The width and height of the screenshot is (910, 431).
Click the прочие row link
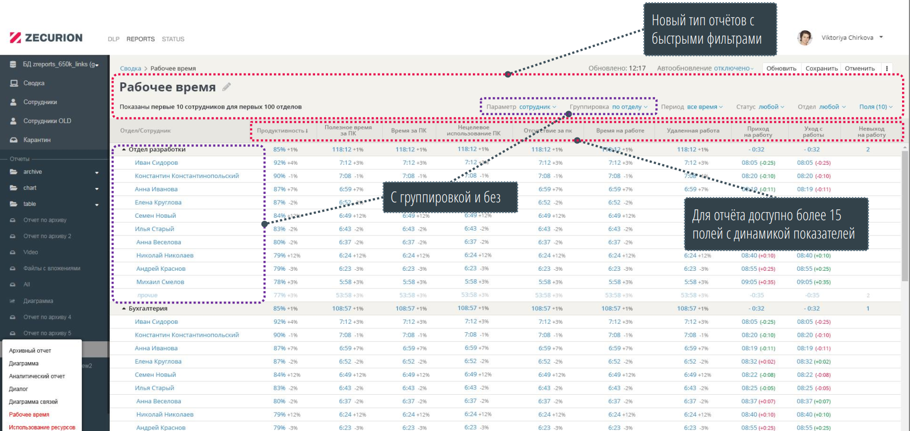pos(147,295)
